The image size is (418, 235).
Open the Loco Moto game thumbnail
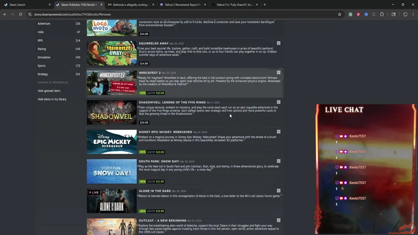(112, 28)
